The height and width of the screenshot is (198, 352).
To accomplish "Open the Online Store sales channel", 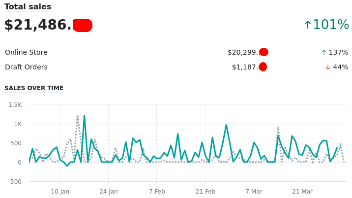I will coord(26,53).
